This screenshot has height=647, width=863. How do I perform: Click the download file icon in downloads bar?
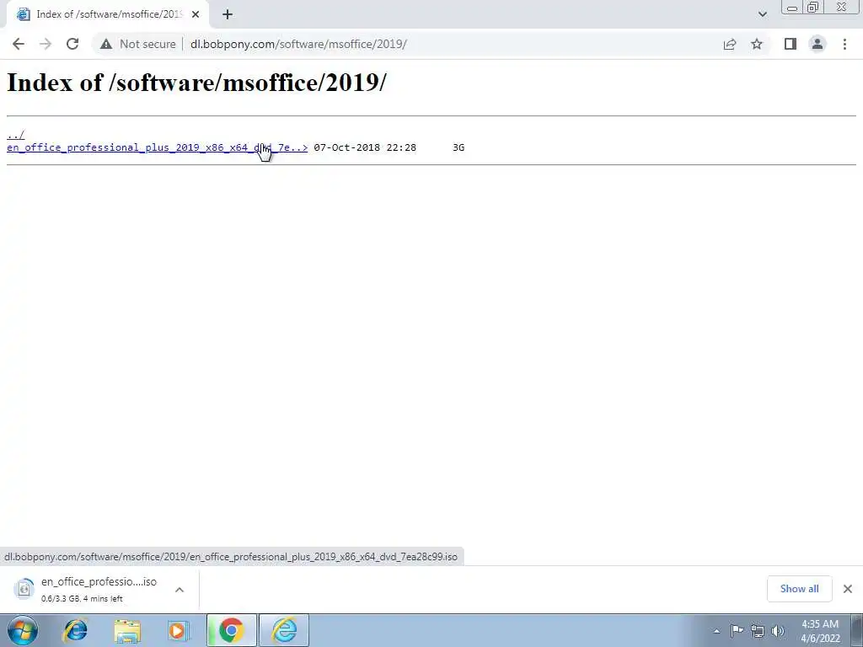click(x=24, y=589)
